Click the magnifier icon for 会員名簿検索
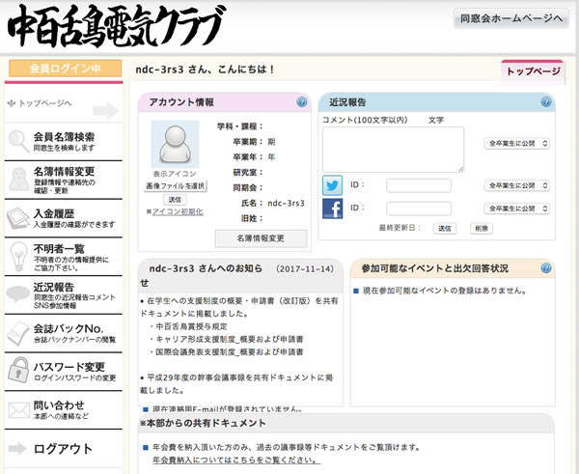579x474 pixels. tap(17, 142)
